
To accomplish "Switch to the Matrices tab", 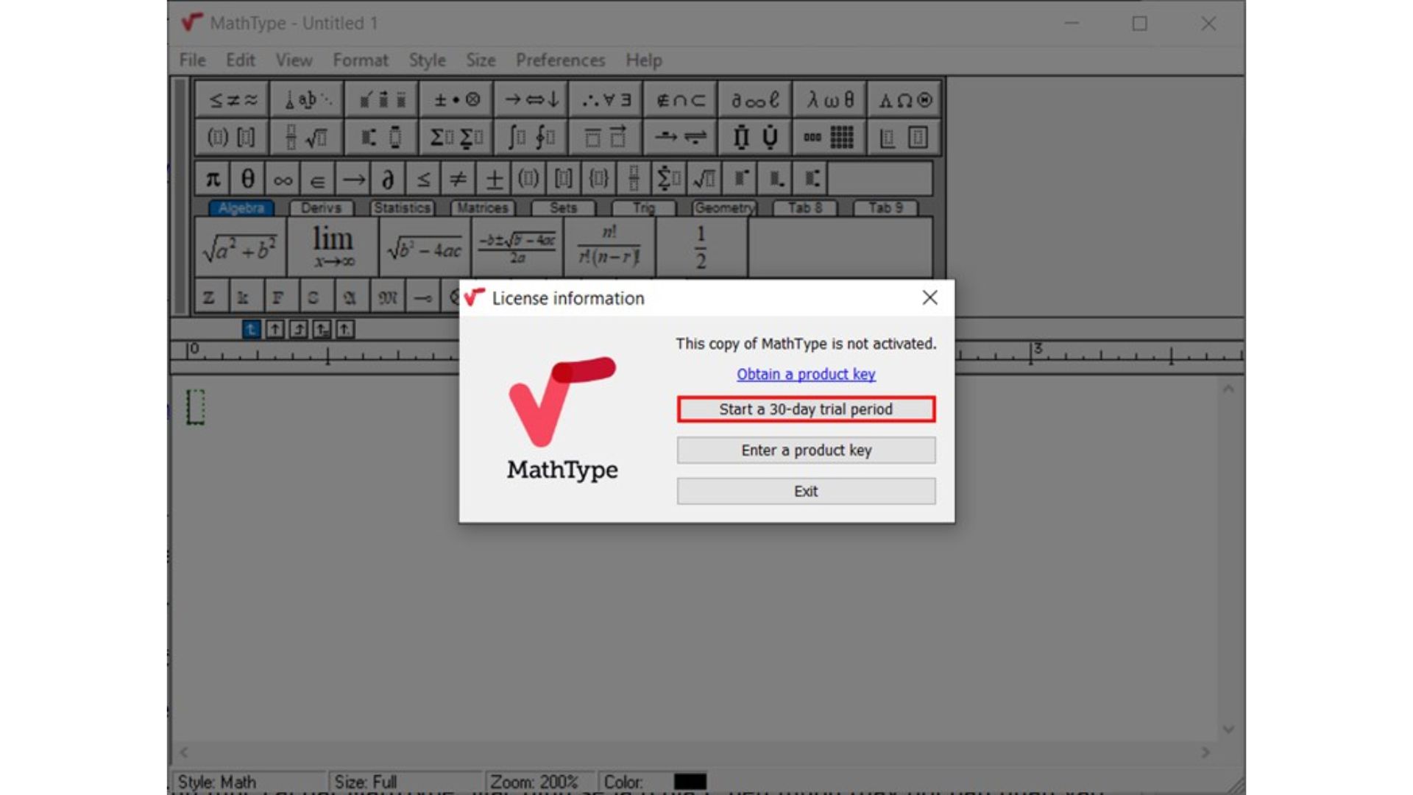I will click(483, 208).
